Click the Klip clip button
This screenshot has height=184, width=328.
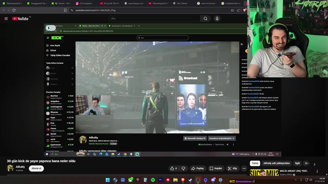coord(232,168)
